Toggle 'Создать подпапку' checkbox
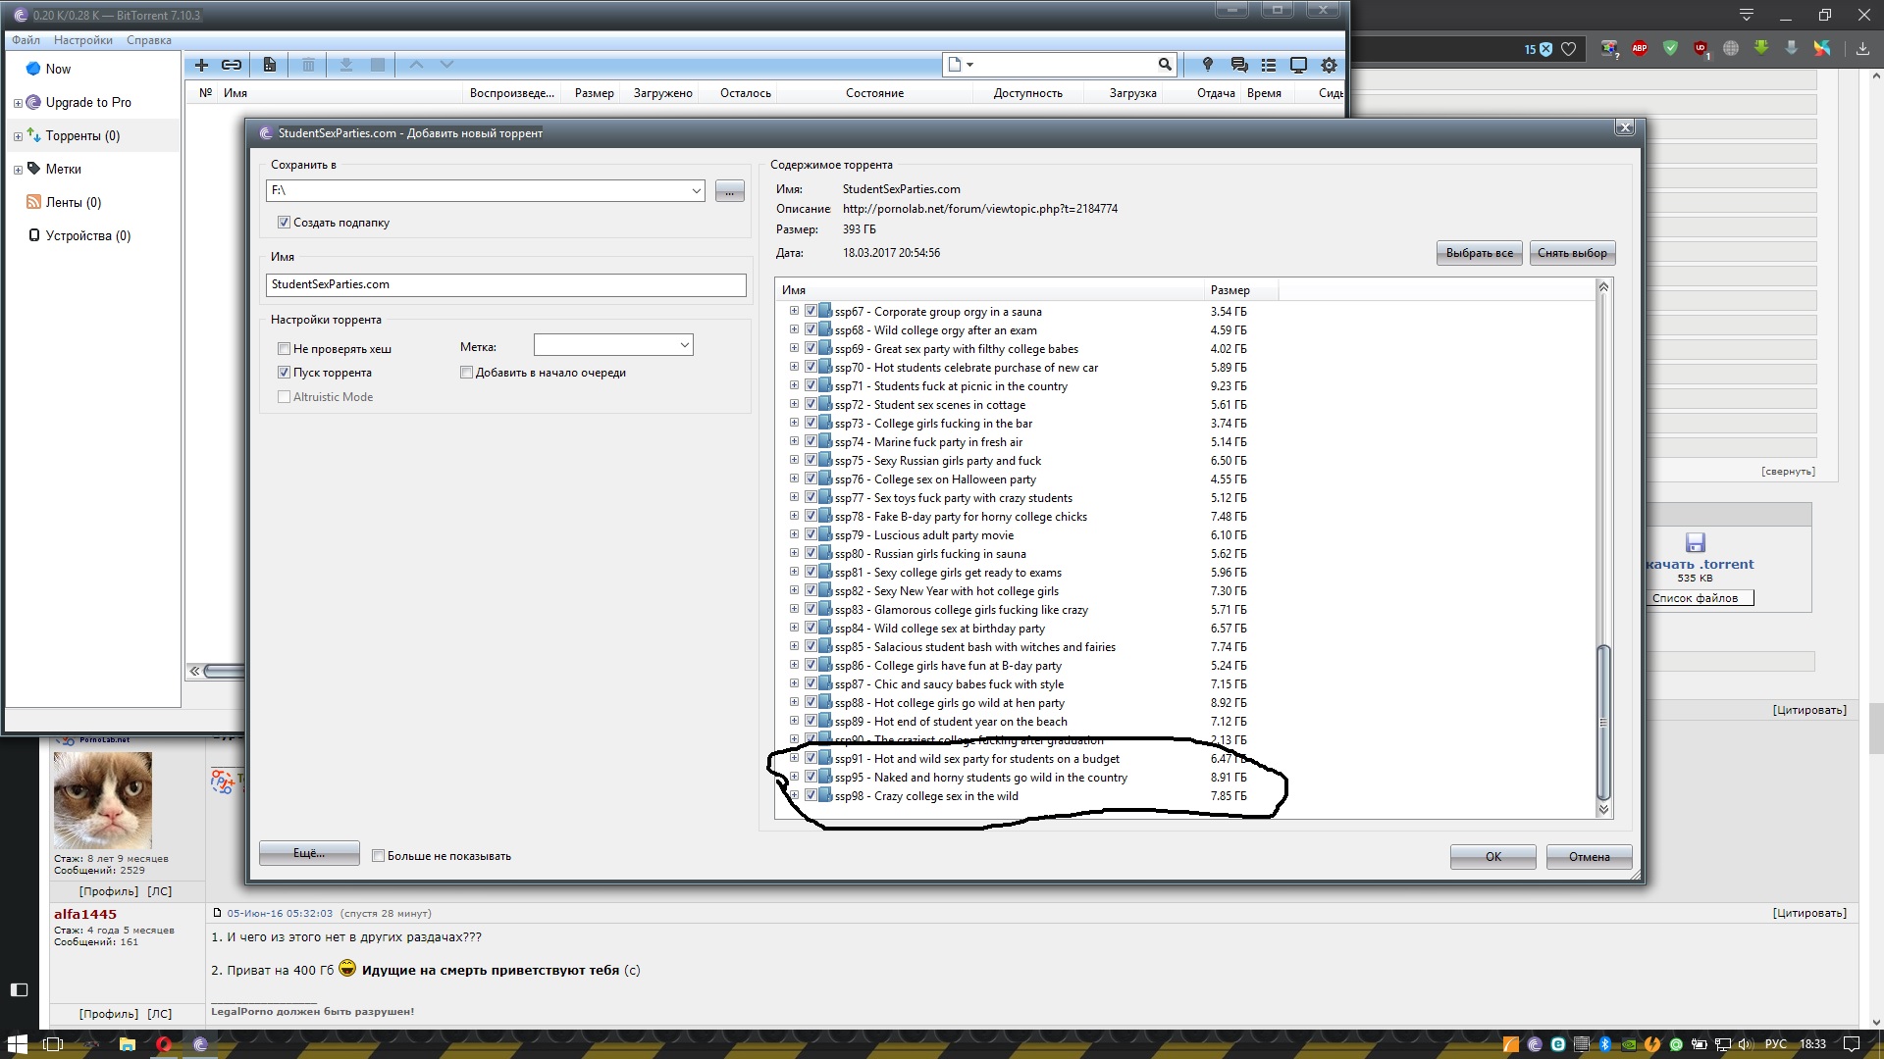This screenshot has width=1884, height=1059. pyautogui.click(x=285, y=223)
